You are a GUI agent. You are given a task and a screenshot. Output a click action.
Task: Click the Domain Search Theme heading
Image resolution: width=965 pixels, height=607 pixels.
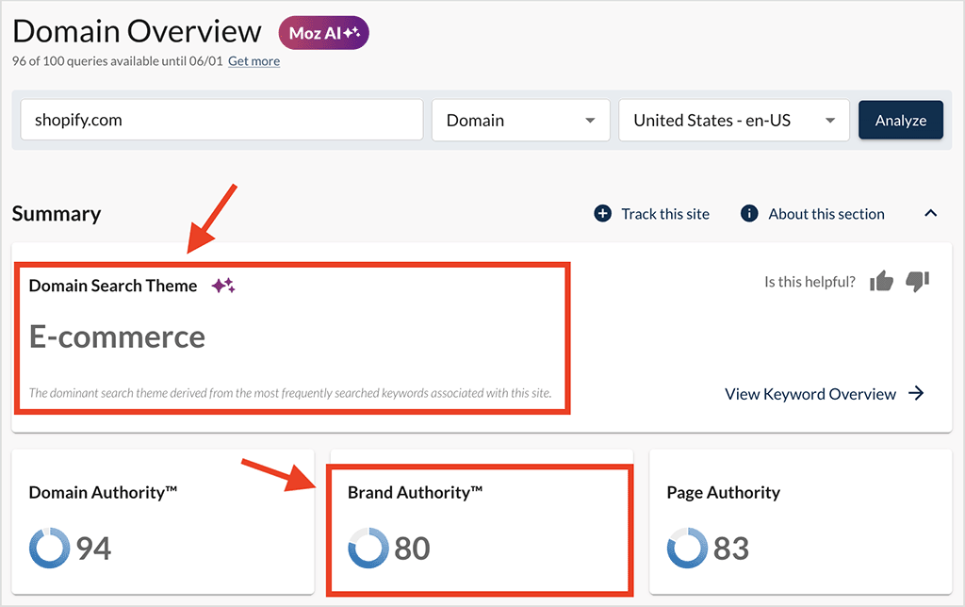coord(113,286)
